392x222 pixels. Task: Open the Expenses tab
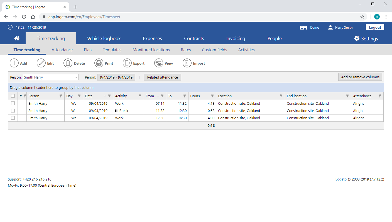pos(152,38)
